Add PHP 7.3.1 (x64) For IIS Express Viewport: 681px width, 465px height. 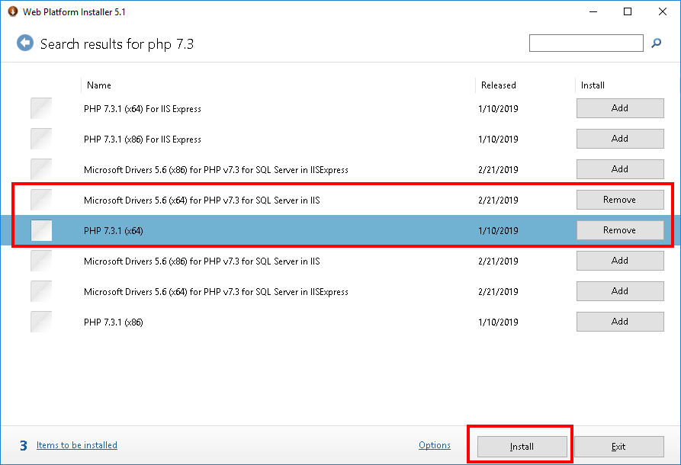(620, 108)
